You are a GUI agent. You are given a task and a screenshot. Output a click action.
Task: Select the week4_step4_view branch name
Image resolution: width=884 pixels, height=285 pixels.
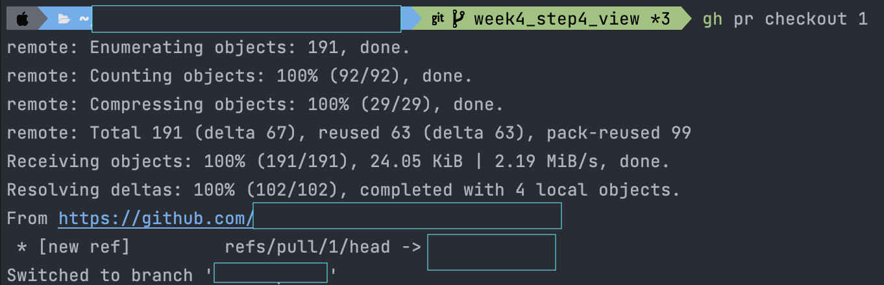coord(557,19)
